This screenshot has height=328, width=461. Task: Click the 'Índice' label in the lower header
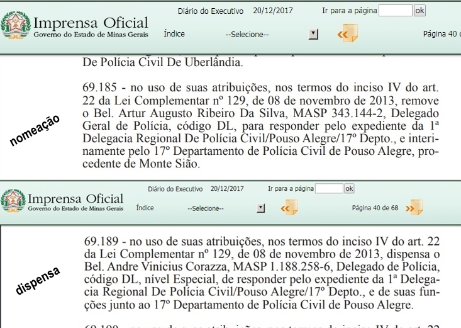tap(145, 208)
